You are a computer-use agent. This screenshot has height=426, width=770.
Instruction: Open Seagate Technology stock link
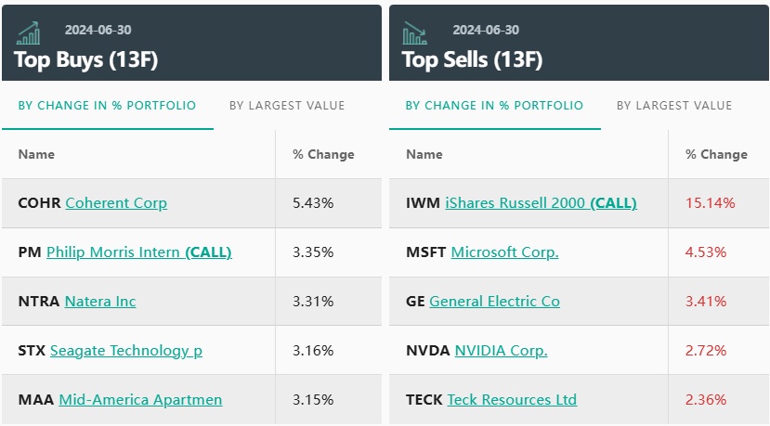[125, 351]
